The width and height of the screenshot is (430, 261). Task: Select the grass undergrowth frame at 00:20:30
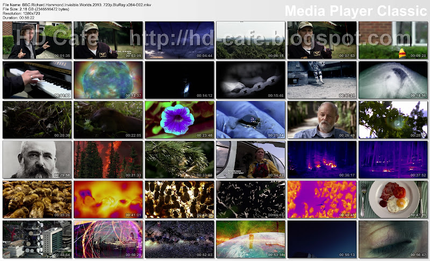pyautogui.click(x=37, y=119)
